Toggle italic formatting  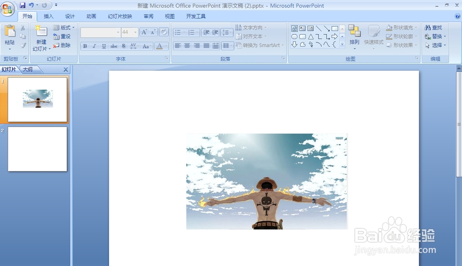pyautogui.click(x=94, y=46)
